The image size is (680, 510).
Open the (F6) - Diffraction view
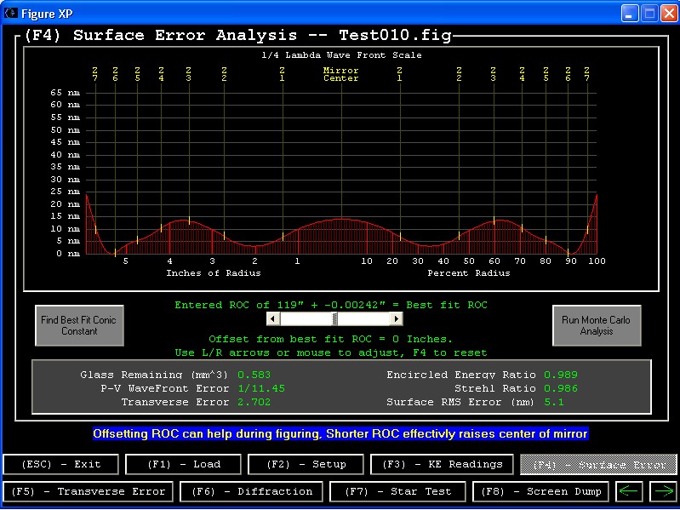(x=252, y=492)
